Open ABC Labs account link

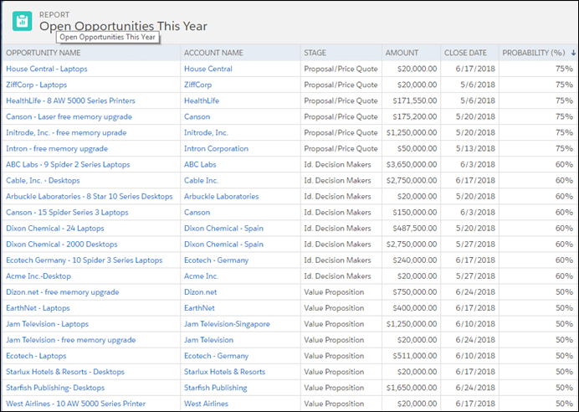(200, 164)
